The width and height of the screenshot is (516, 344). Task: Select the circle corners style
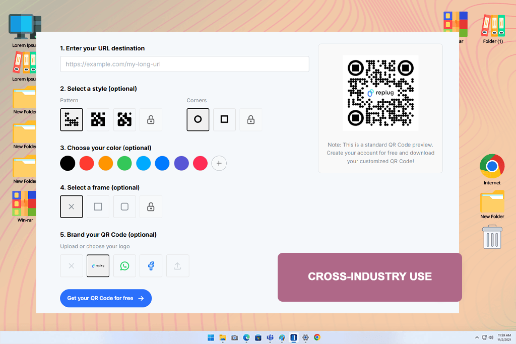click(198, 120)
